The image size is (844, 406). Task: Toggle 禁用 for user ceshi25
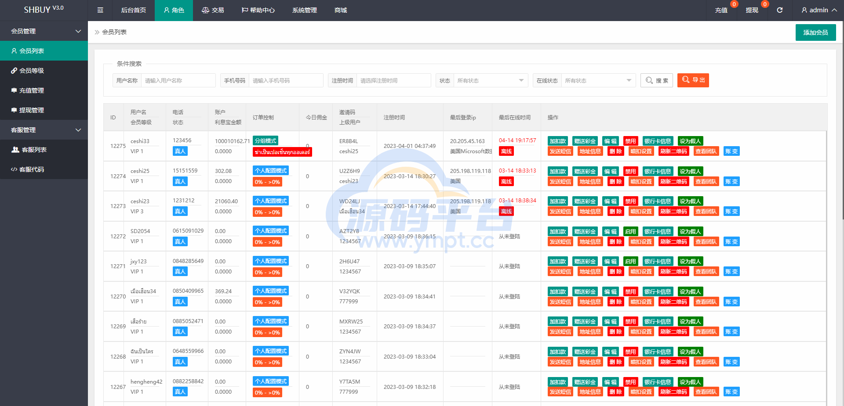point(630,171)
